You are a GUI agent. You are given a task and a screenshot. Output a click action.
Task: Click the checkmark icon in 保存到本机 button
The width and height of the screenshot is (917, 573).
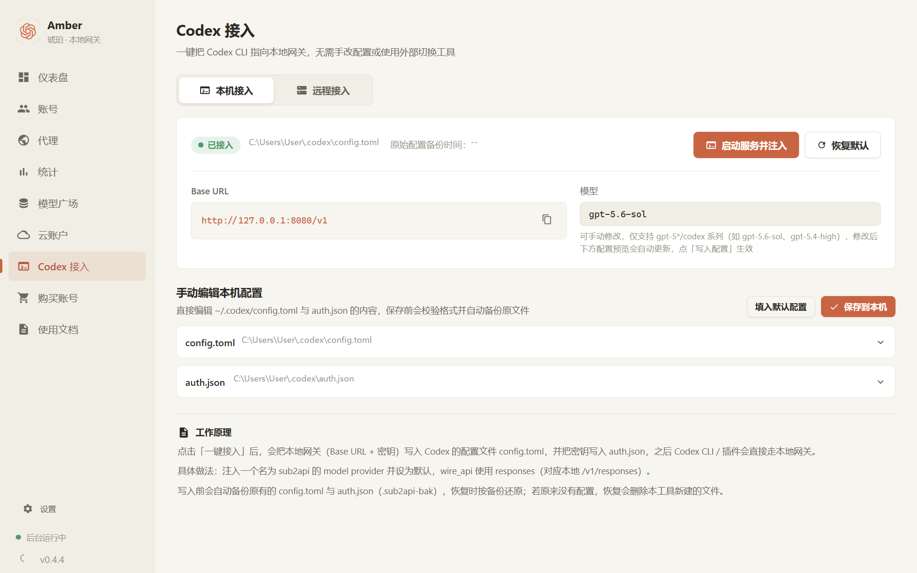[834, 307]
